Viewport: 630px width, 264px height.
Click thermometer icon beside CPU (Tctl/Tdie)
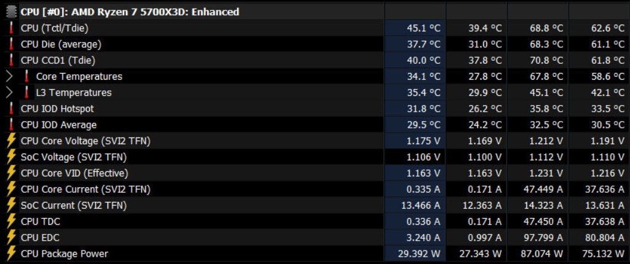pos(12,28)
